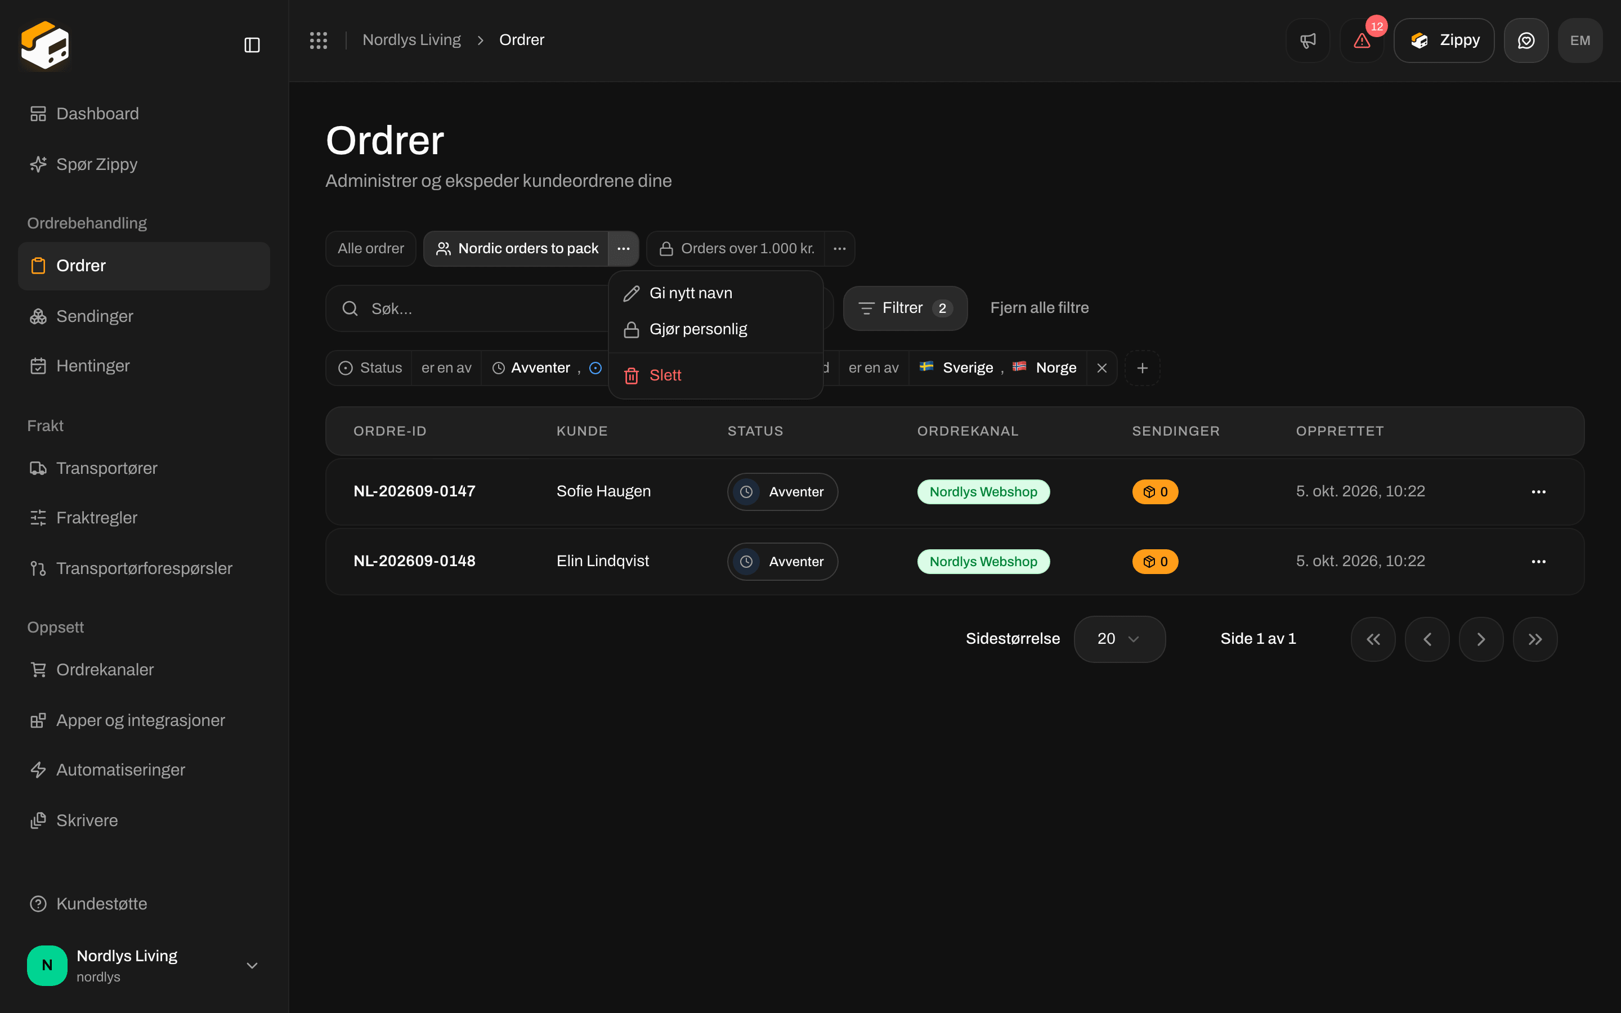1621x1013 pixels.
Task: View the 12 warning alerts
Action: click(x=1362, y=40)
